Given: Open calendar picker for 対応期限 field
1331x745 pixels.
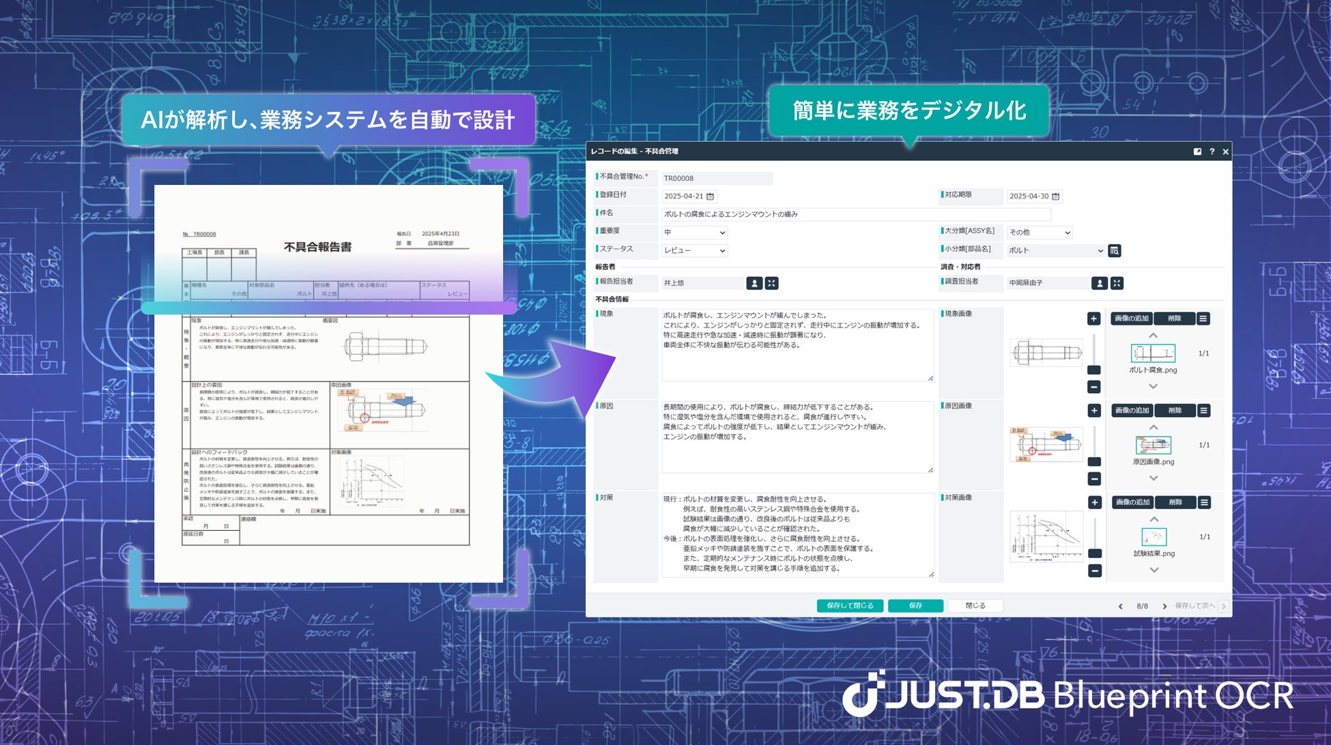Looking at the screenshot, I should 1055,196.
